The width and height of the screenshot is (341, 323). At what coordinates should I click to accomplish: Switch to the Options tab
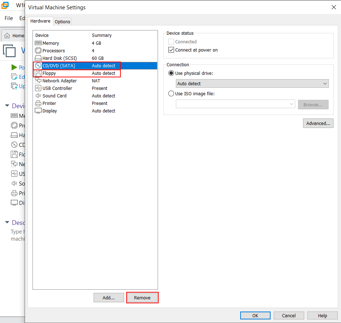[63, 21]
